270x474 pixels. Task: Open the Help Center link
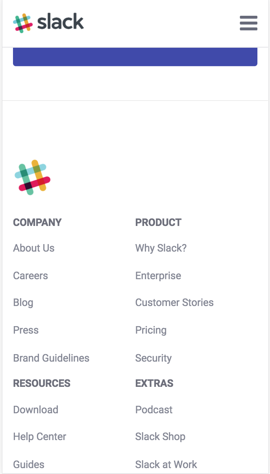(40, 437)
